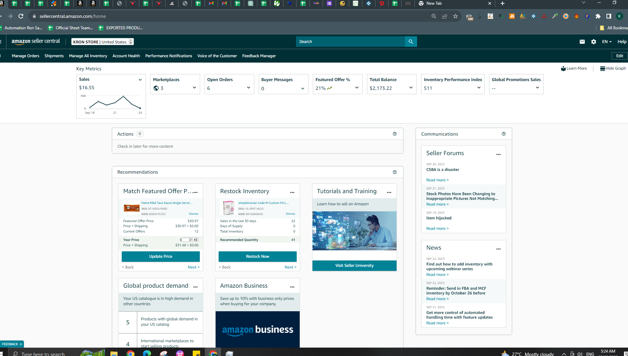Open Read more under CSBA is a disaster
Screen dimensions: 628x356
(437, 180)
